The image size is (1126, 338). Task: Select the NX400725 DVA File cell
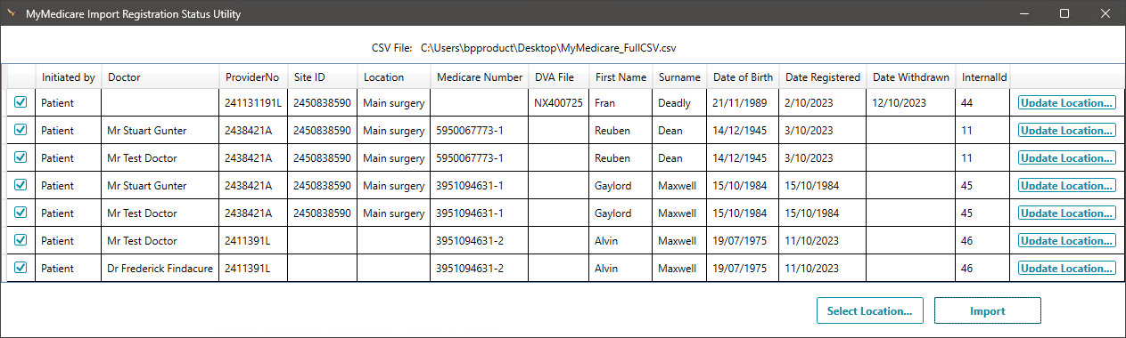[559, 103]
